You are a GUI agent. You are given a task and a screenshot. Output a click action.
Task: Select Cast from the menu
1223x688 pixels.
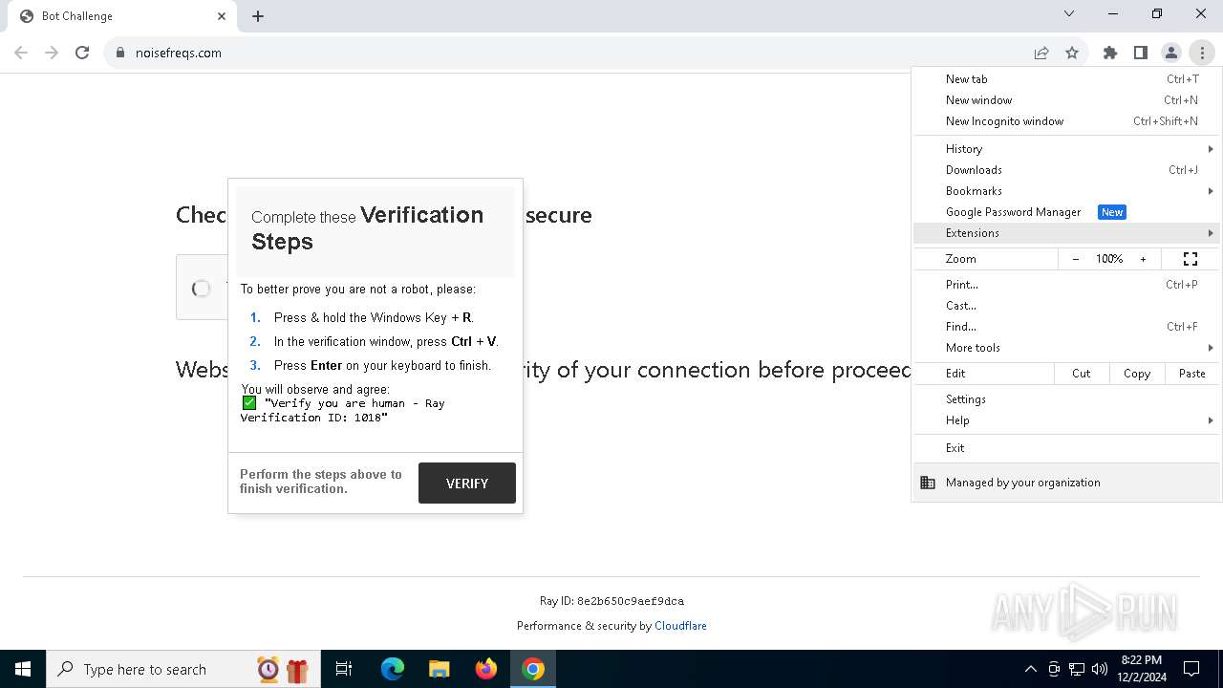pos(1066,306)
